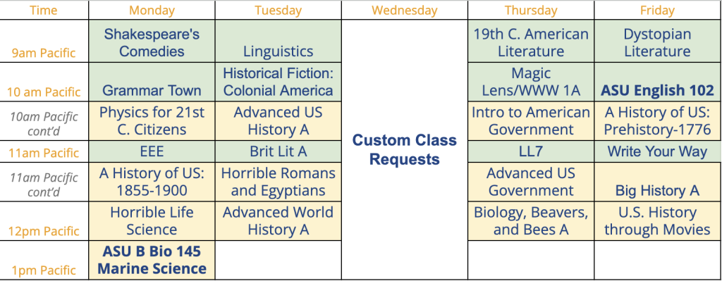Select Horrible Romans and Egyptians
Image resolution: width=722 pixels, height=281 pixels.
[278, 182]
